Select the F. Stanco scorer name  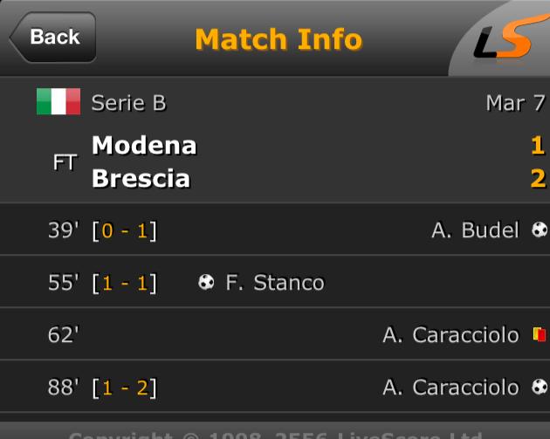[274, 283]
